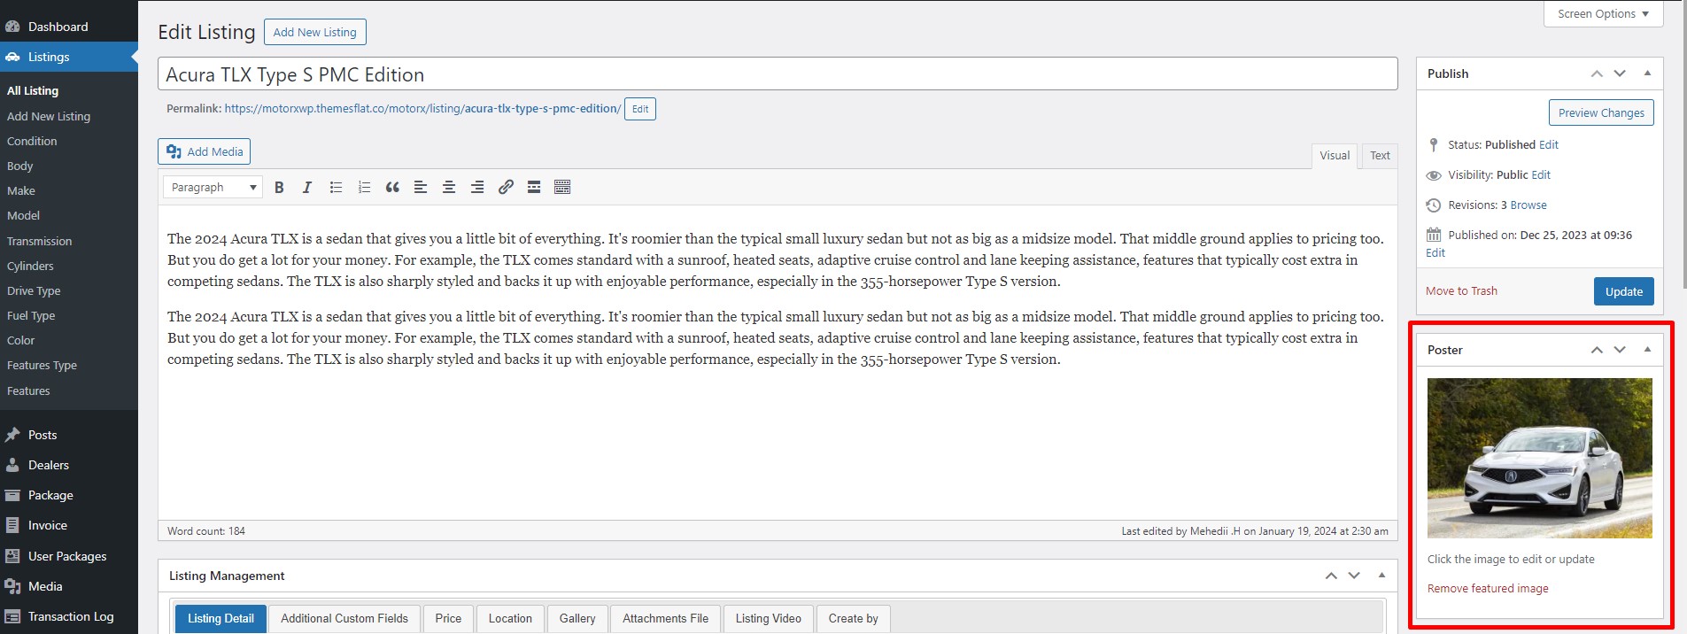Insert or edit a link
The width and height of the screenshot is (1687, 634).
point(506,187)
